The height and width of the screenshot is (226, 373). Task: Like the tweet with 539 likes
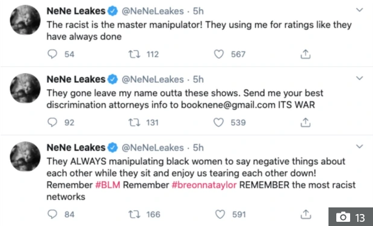tap(218, 122)
